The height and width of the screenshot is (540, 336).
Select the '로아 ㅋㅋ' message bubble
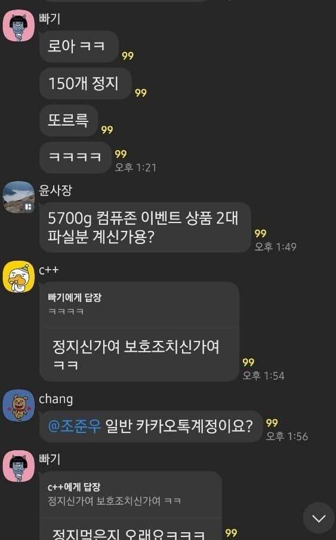pos(79,47)
